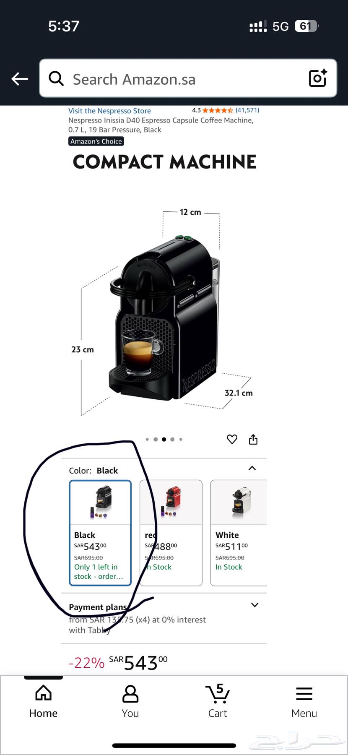Jump to the fourth image dot
The image size is (348, 755).
coord(172,440)
